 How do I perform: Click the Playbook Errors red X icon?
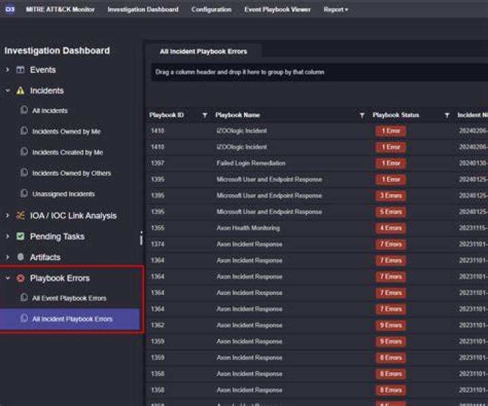pos(20,278)
